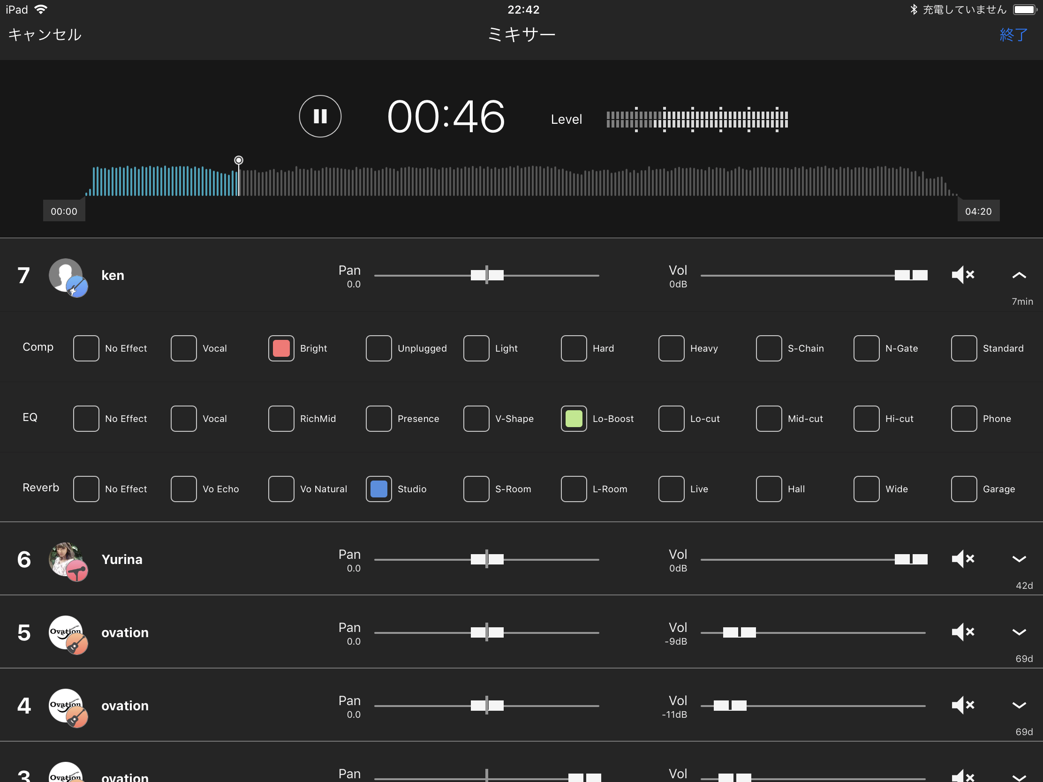Screen dimensions: 1043x782
Task: Mute Yurina's track 6
Action: 963,559
